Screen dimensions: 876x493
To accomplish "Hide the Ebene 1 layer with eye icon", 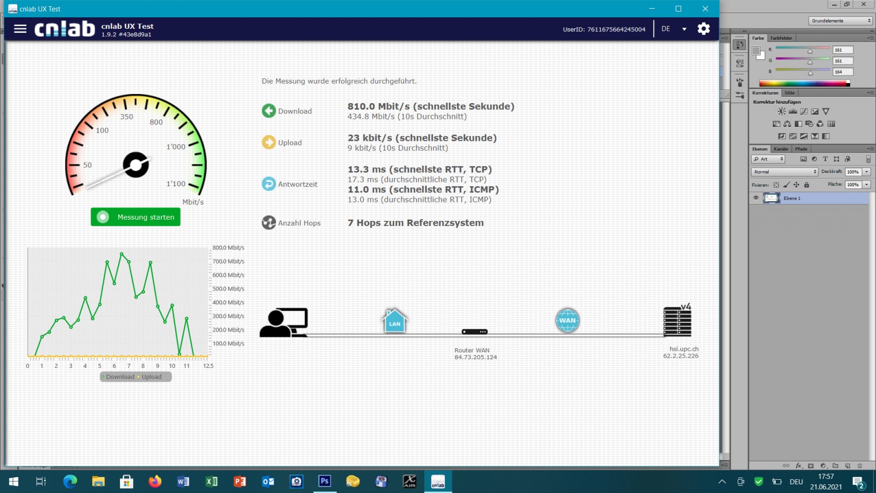I will click(x=756, y=198).
